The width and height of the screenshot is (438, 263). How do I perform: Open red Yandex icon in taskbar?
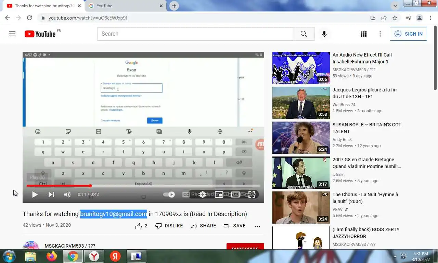(115, 256)
